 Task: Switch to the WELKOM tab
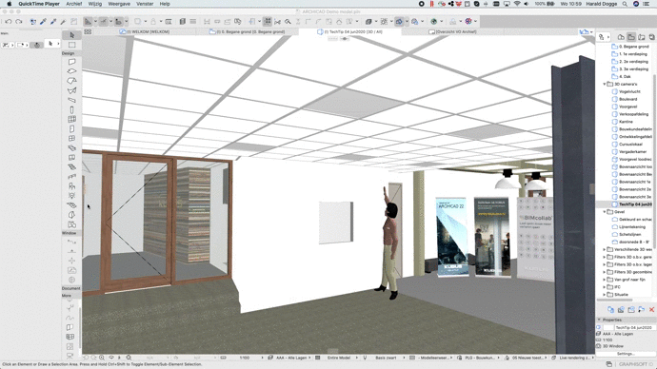tap(145, 31)
